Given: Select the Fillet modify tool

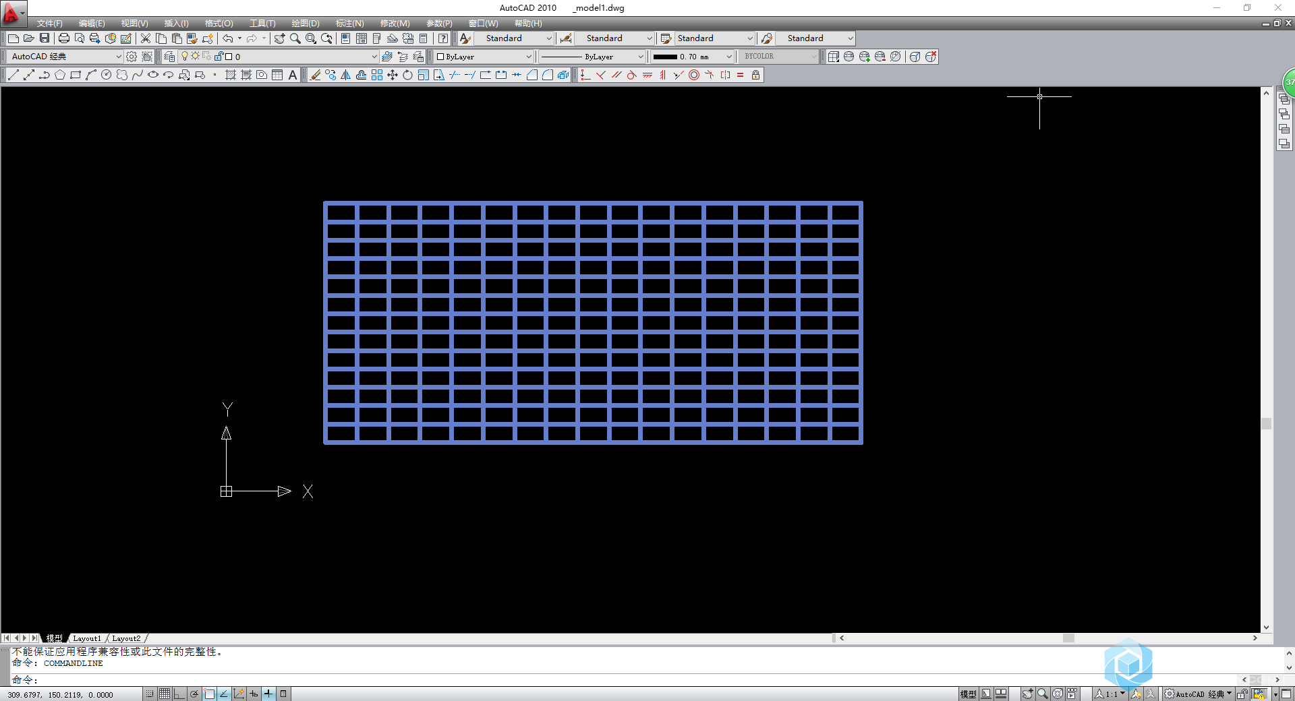Looking at the screenshot, I should (x=548, y=75).
